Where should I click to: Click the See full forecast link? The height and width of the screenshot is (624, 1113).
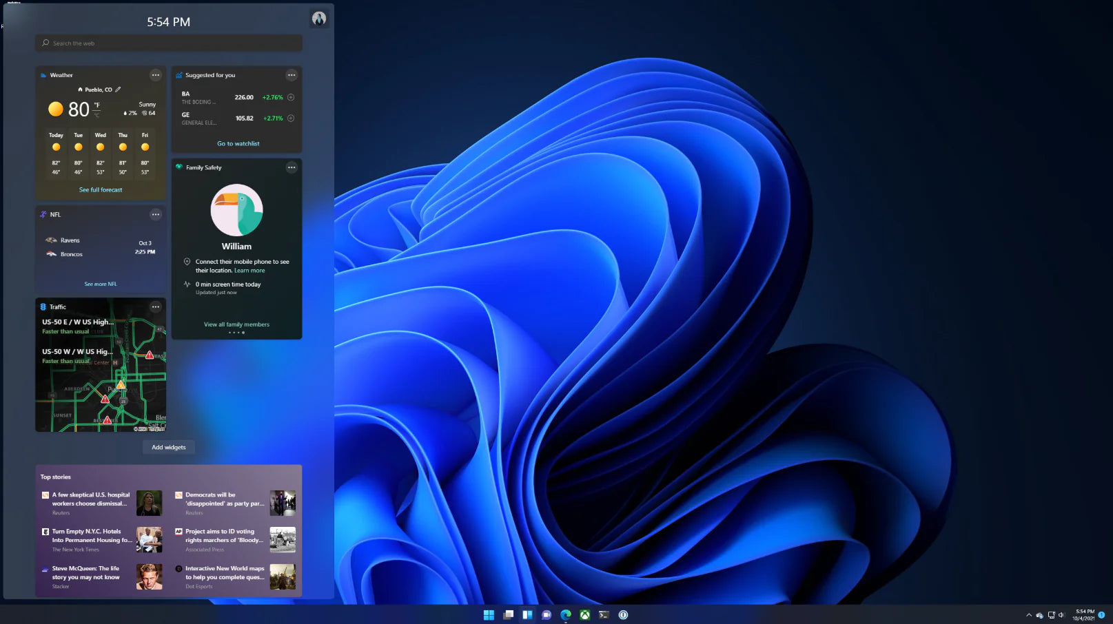[100, 189]
